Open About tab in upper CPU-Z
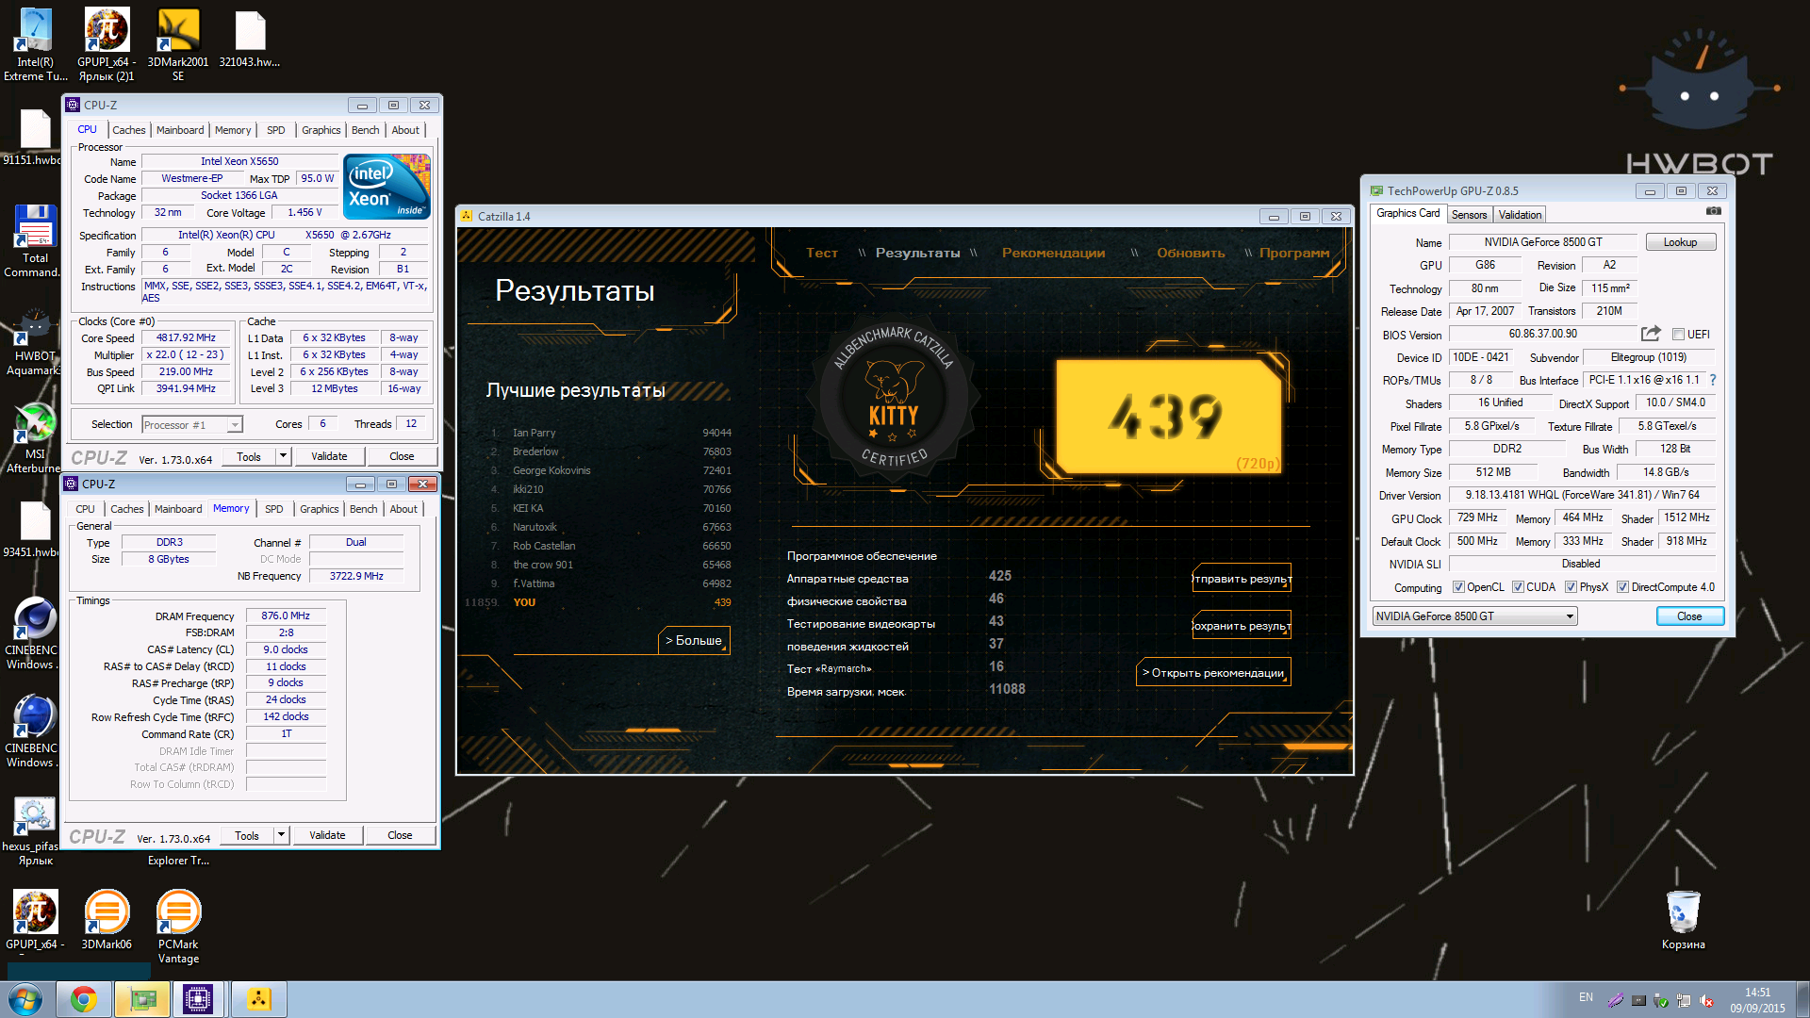1810x1018 pixels. click(x=405, y=130)
